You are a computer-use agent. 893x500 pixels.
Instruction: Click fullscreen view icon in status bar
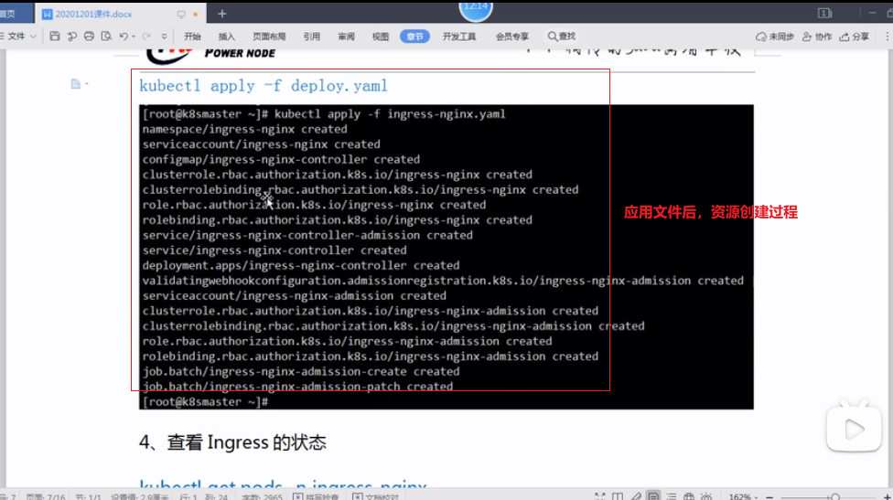click(599, 496)
